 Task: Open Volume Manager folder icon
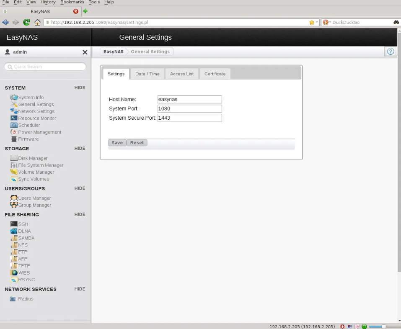pos(14,172)
